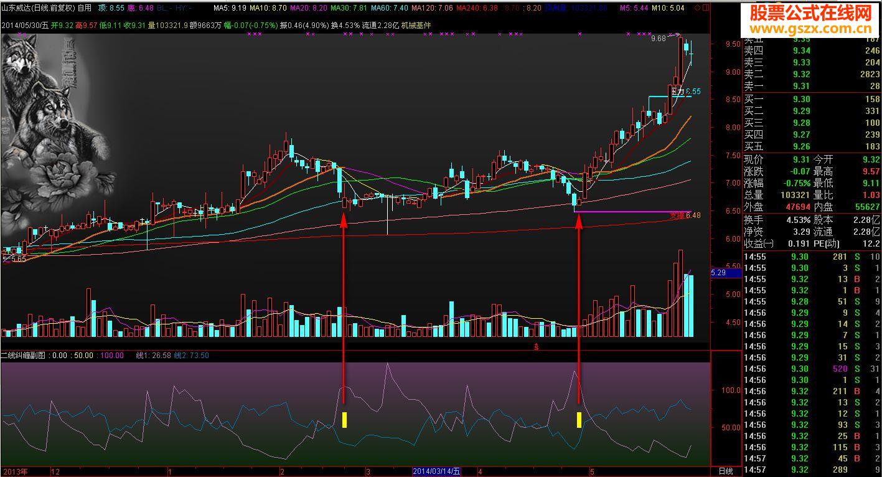
Task: Click the 换手 4.53% value in right panel
Action: pyautogui.click(x=799, y=220)
